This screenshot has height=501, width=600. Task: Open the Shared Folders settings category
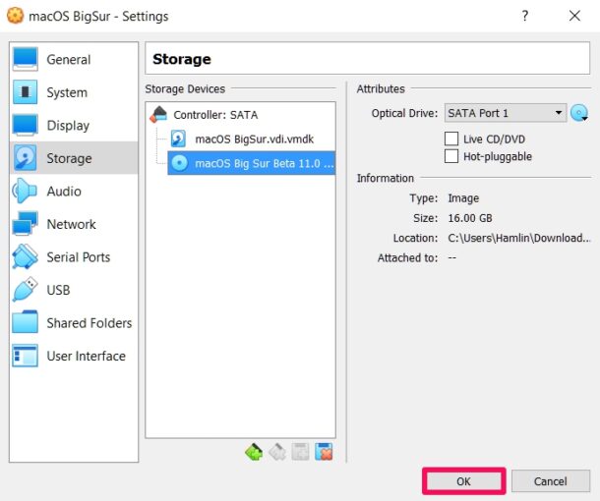[x=89, y=323]
